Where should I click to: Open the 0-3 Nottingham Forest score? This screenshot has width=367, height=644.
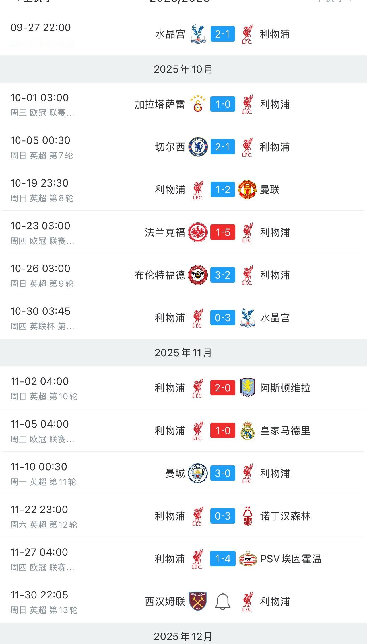coord(223,516)
